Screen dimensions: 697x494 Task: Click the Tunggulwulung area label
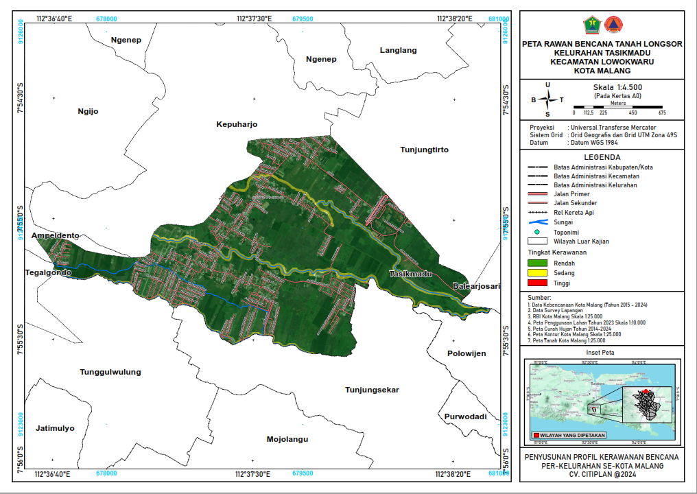(x=110, y=372)
